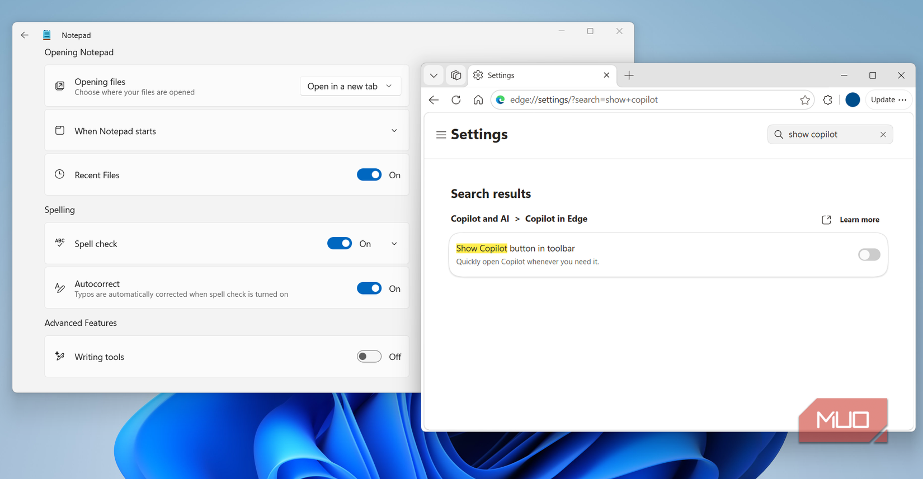923x479 pixels.
Task: Open Edge settings hamburger menu
Action: [x=441, y=135]
